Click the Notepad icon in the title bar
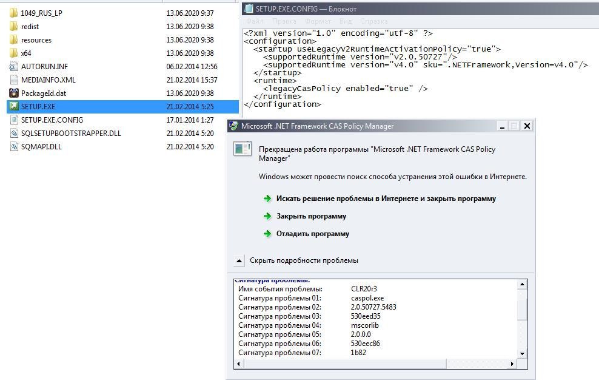Viewport: 599px width, 380px height. (x=249, y=8)
